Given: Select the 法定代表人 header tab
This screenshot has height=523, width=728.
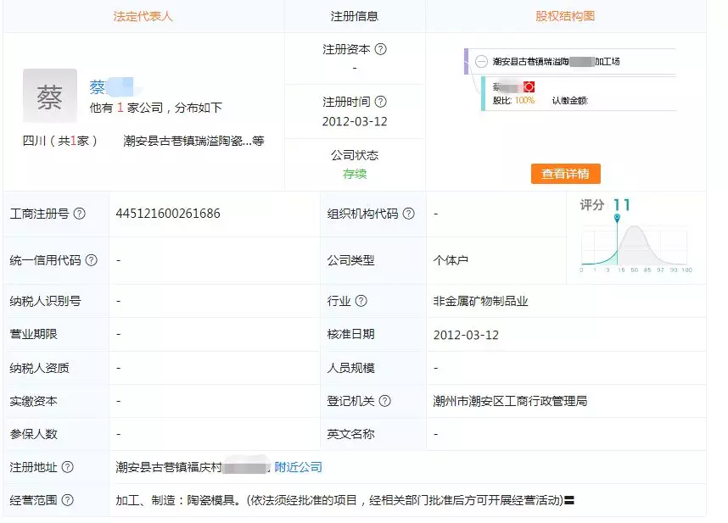Looking at the screenshot, I should [x=142, y=16].
